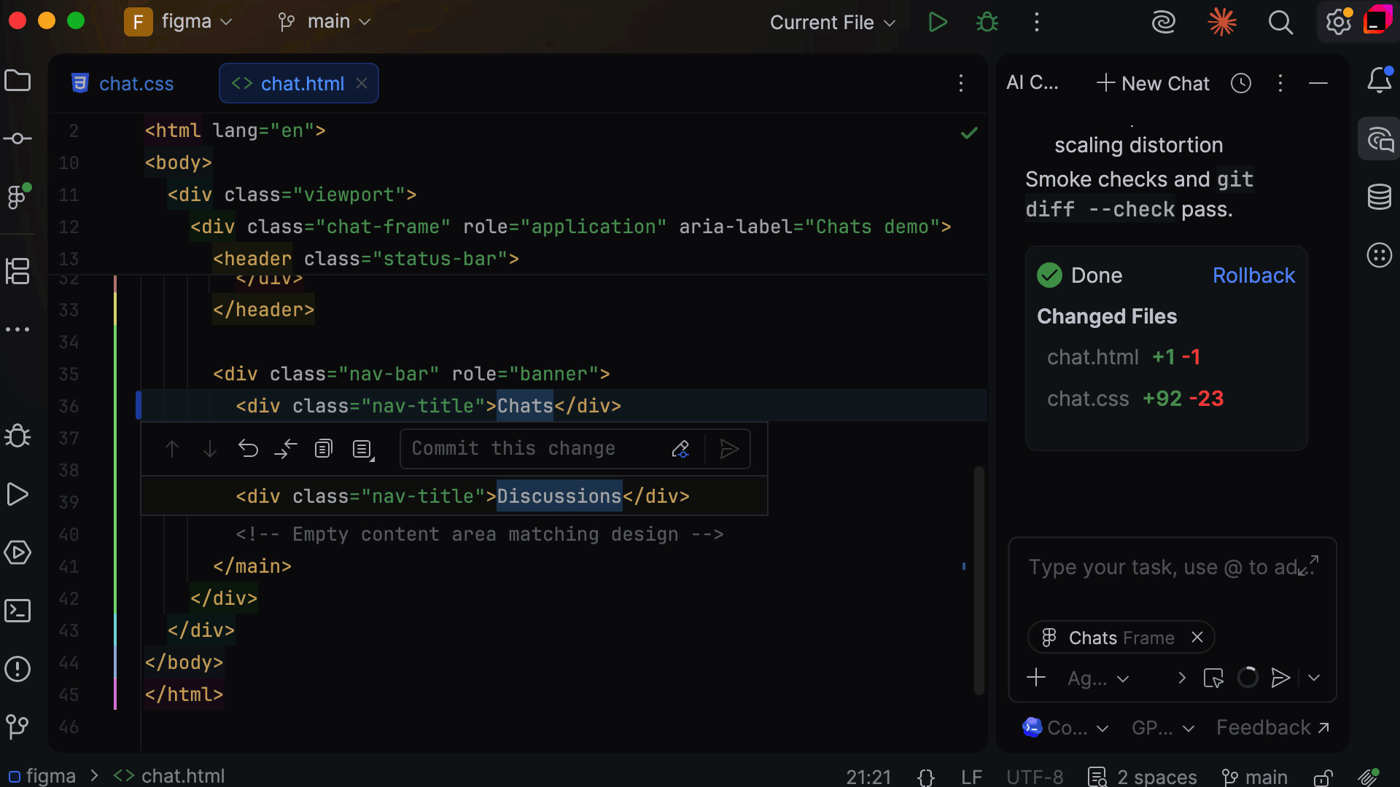Open editor tabs options menu
The height and width of the screenshot is (787, 1400).
point(961,83)
